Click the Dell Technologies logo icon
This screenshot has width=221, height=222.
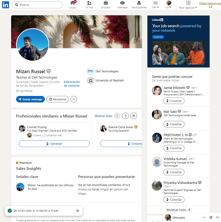91,71
